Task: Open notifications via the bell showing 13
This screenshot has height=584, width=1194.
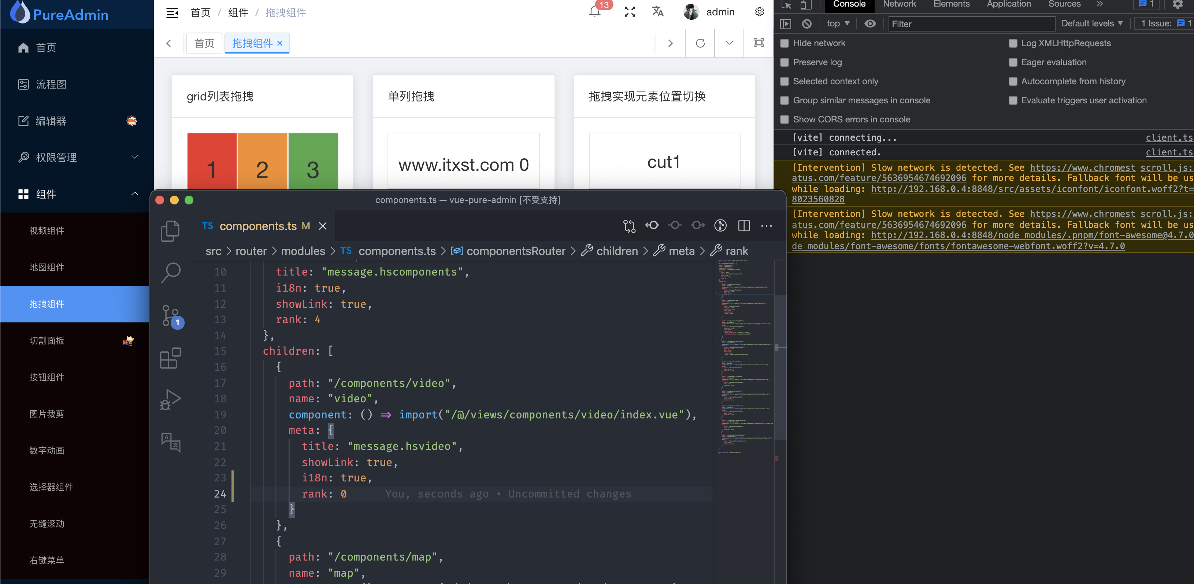Action: 596,12
